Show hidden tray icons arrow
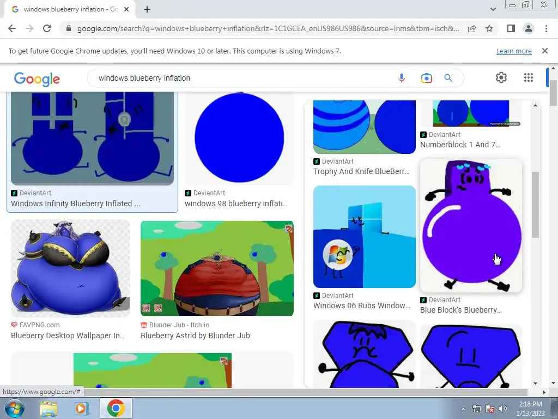The image size is (558, 419). point(463,409)
